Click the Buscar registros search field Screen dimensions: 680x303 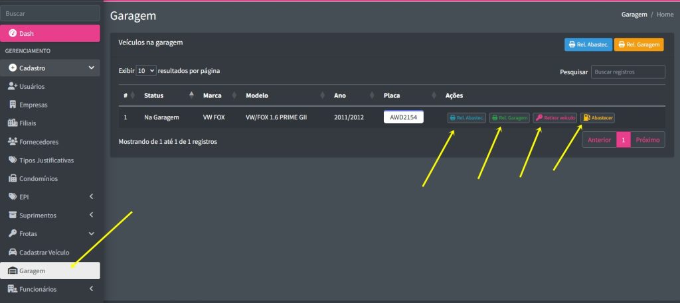(x=628, y=72)
